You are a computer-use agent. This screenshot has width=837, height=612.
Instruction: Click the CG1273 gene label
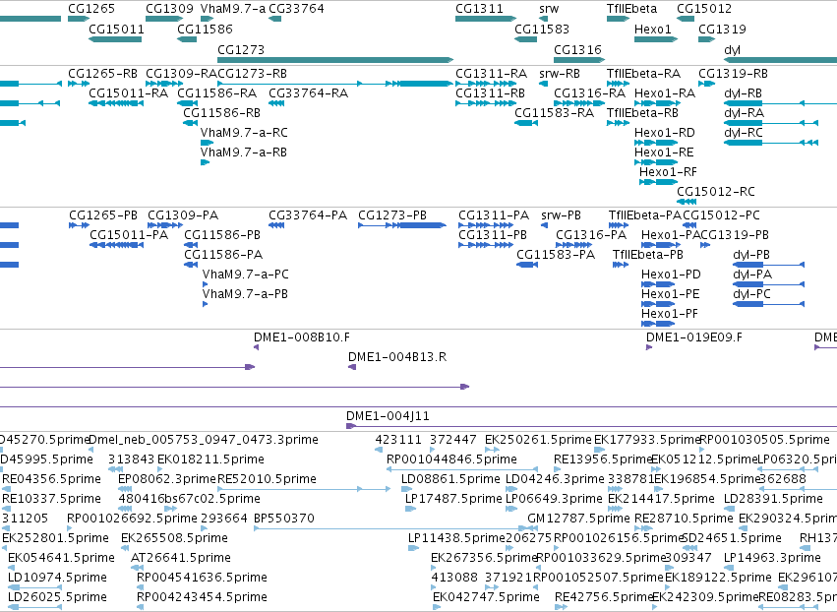241,49
